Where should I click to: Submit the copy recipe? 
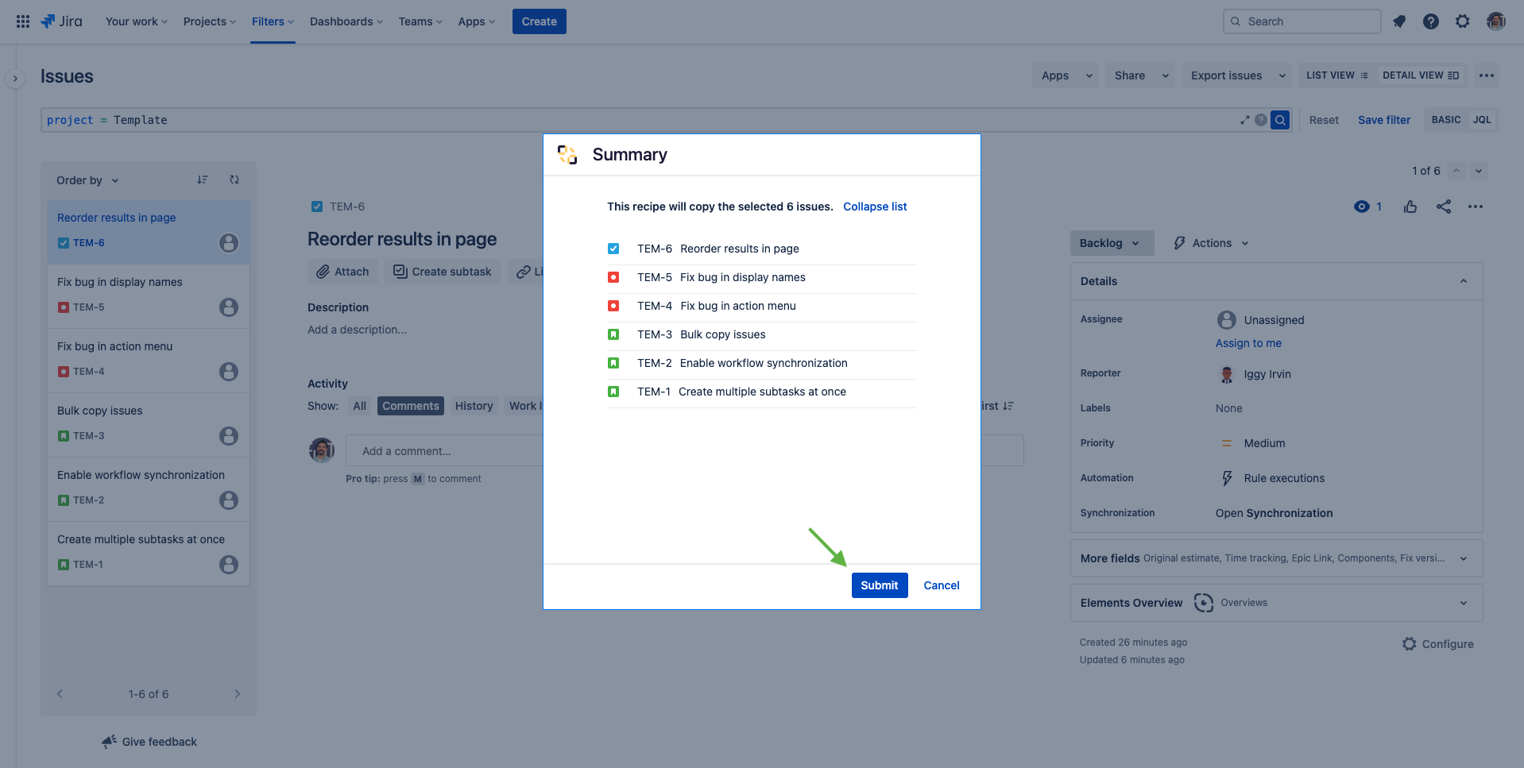879,585
